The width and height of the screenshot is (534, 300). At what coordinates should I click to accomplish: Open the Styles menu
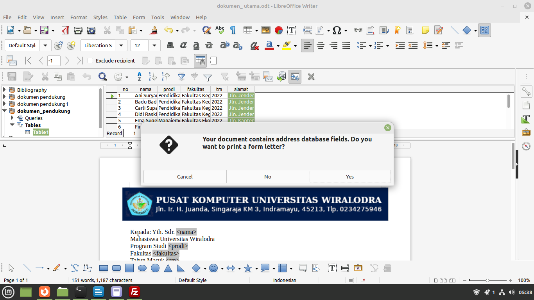(x=100, y=17)
